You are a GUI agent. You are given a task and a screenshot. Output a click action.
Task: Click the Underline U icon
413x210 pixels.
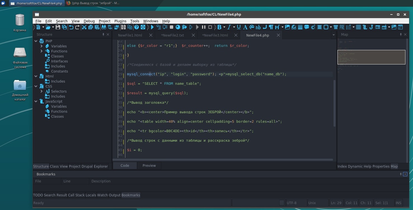pos(239,27)
